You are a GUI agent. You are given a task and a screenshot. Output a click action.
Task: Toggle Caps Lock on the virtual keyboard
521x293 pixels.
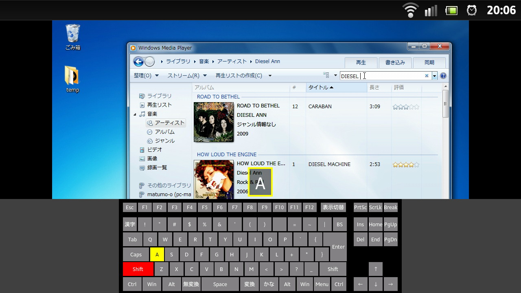pos(136,254)
